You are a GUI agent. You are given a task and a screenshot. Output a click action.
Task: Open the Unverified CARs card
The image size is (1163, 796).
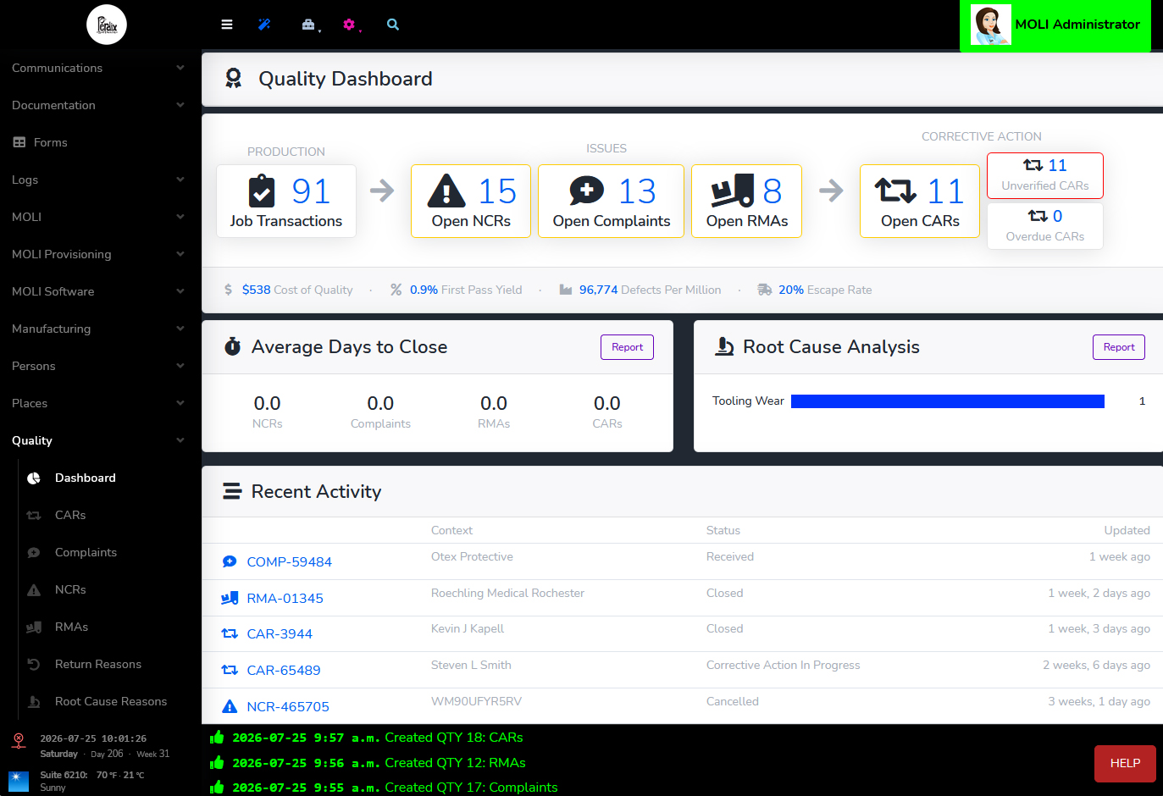point(1045,175)
